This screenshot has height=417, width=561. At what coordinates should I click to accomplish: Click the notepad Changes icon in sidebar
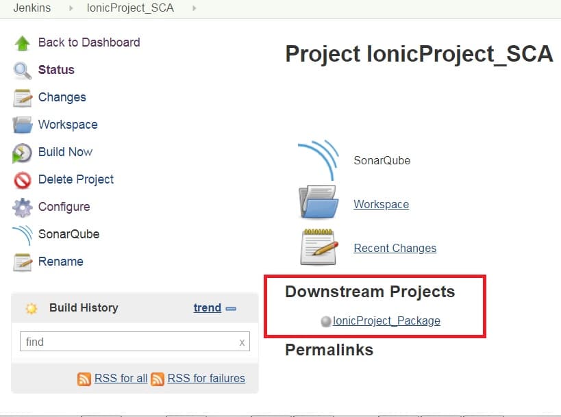(x=22, y=98)
